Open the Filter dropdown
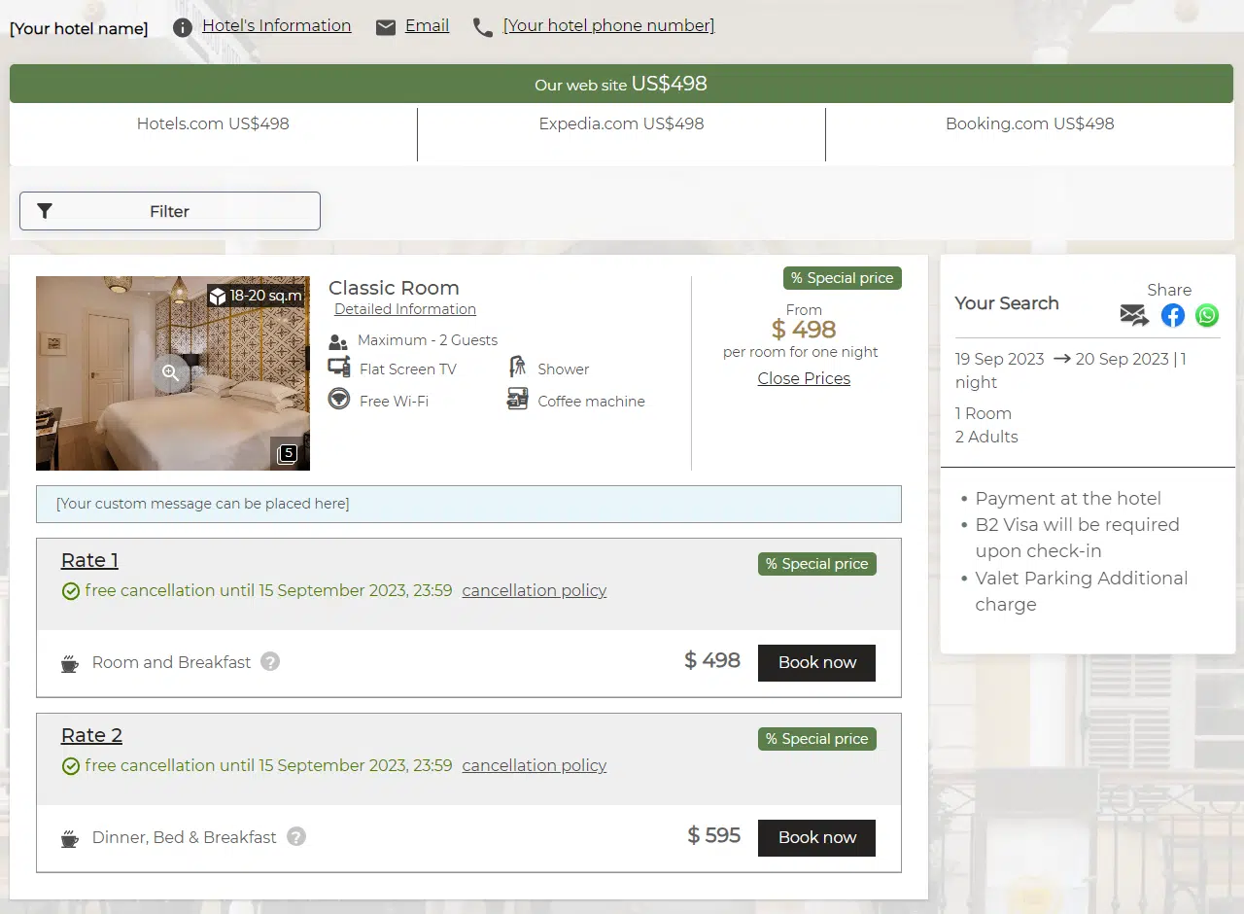1244x914 pixels. point(170,211)
